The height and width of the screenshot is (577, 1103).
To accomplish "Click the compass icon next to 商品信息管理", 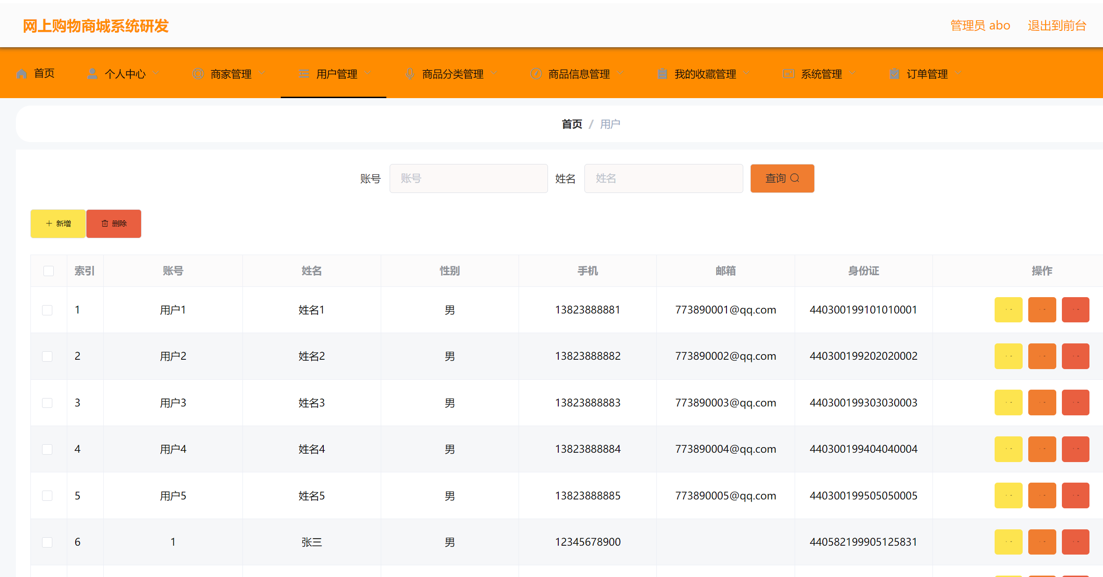I will (x=536, y=73).
